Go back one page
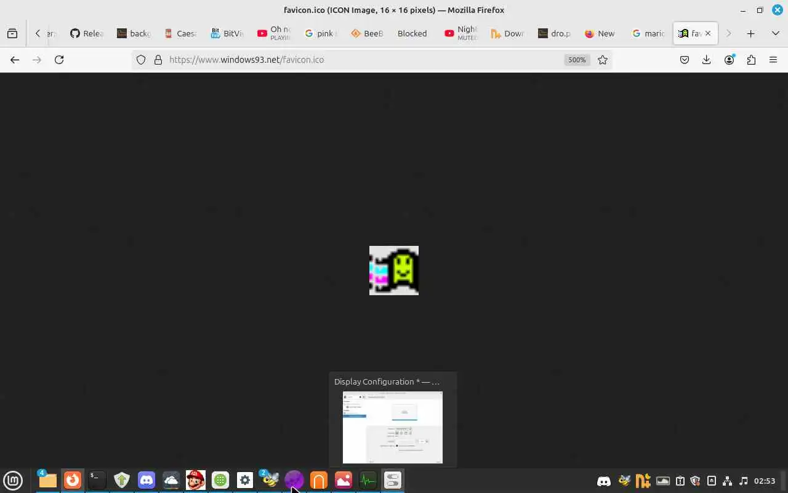Screen dimensions: 788x493 tap(15, 60)
